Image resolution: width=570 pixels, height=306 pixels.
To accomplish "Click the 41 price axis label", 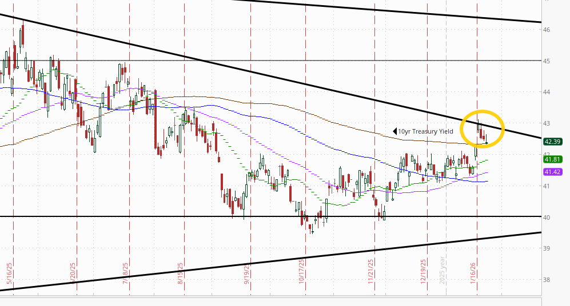I will coord(547,186).
